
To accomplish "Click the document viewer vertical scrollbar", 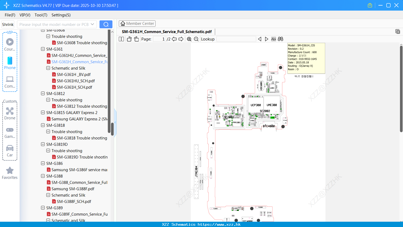I will coord(401,89).
